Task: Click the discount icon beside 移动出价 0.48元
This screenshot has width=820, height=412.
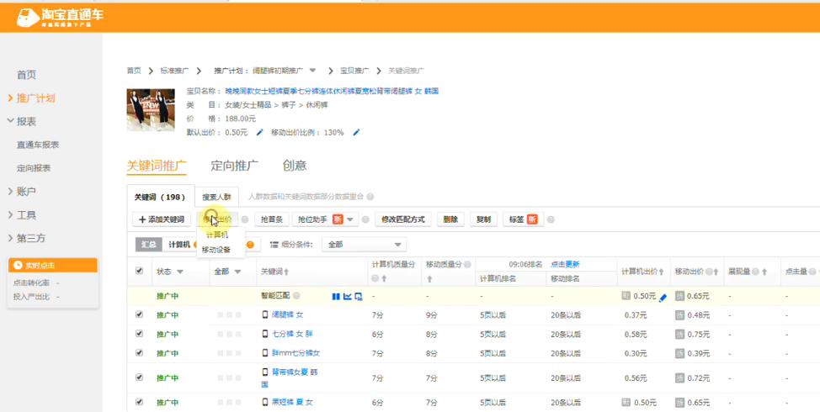Action: [679, 314]
